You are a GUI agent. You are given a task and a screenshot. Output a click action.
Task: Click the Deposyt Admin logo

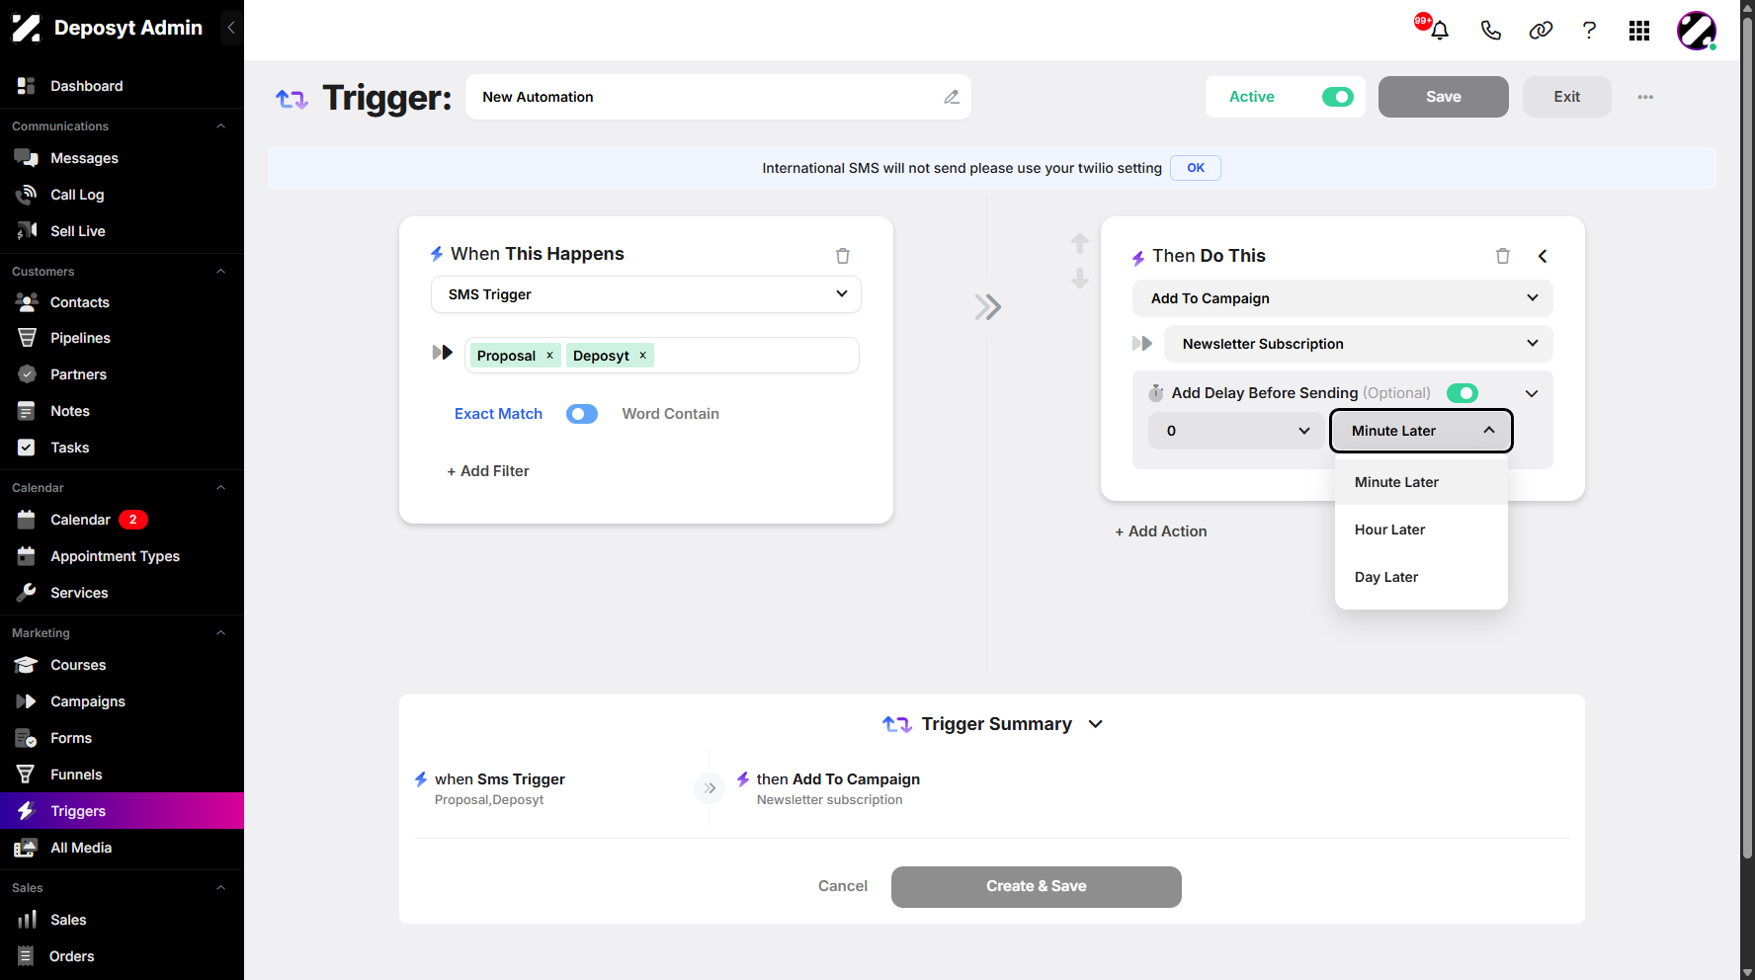[107, 28]
